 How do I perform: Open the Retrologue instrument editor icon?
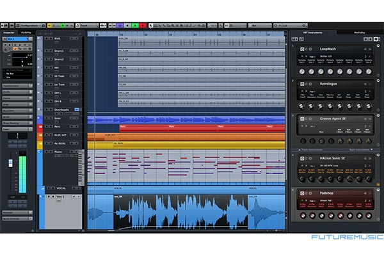point(302,84)
